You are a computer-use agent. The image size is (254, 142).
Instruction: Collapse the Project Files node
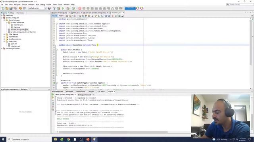(x=4, y=41)
